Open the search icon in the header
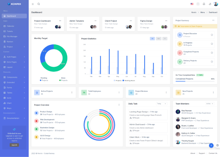Viewport: 220px width, 157px height. 38,4
